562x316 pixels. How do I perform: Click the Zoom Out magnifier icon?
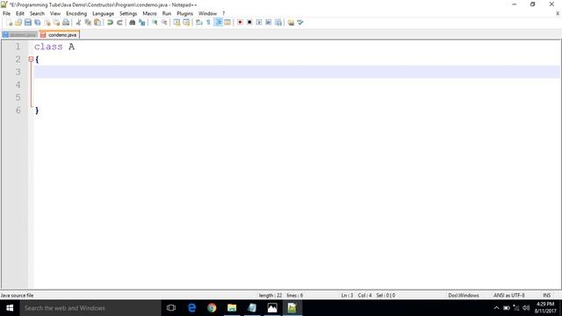[164, 23]
